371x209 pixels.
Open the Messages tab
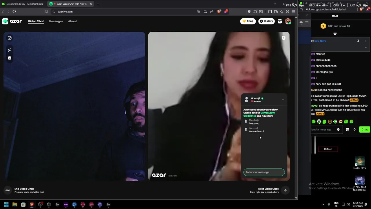[56, 21]
